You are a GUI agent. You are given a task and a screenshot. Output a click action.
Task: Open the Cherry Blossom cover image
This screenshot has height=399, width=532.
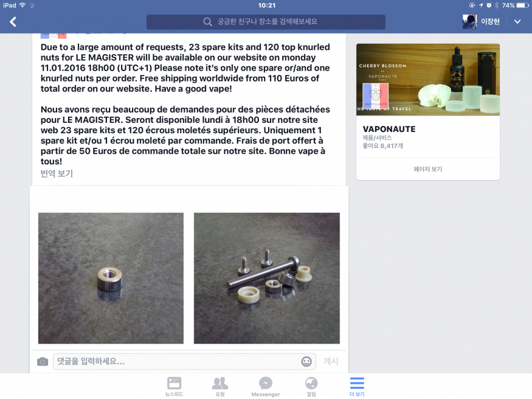tap(428, 80)
